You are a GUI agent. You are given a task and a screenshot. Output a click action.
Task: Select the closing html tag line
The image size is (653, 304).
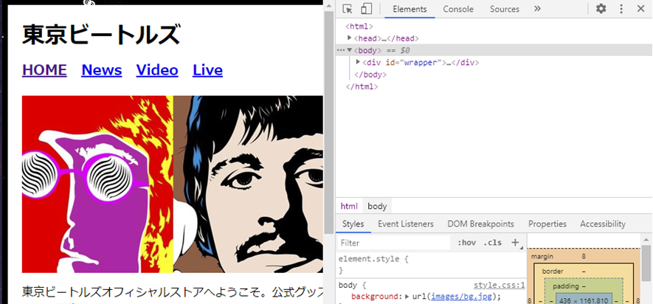pos(362,87)
